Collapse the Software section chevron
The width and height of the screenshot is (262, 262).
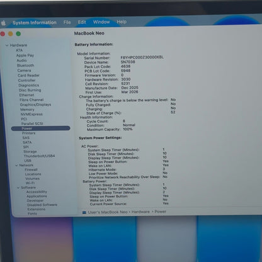(x=18, y=188)
